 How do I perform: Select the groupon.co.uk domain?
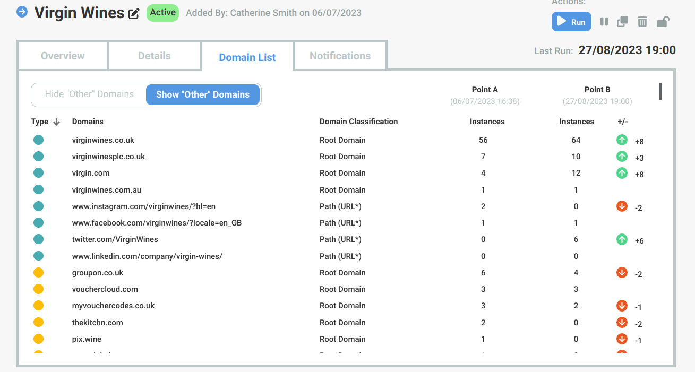(x=98, y=273)
